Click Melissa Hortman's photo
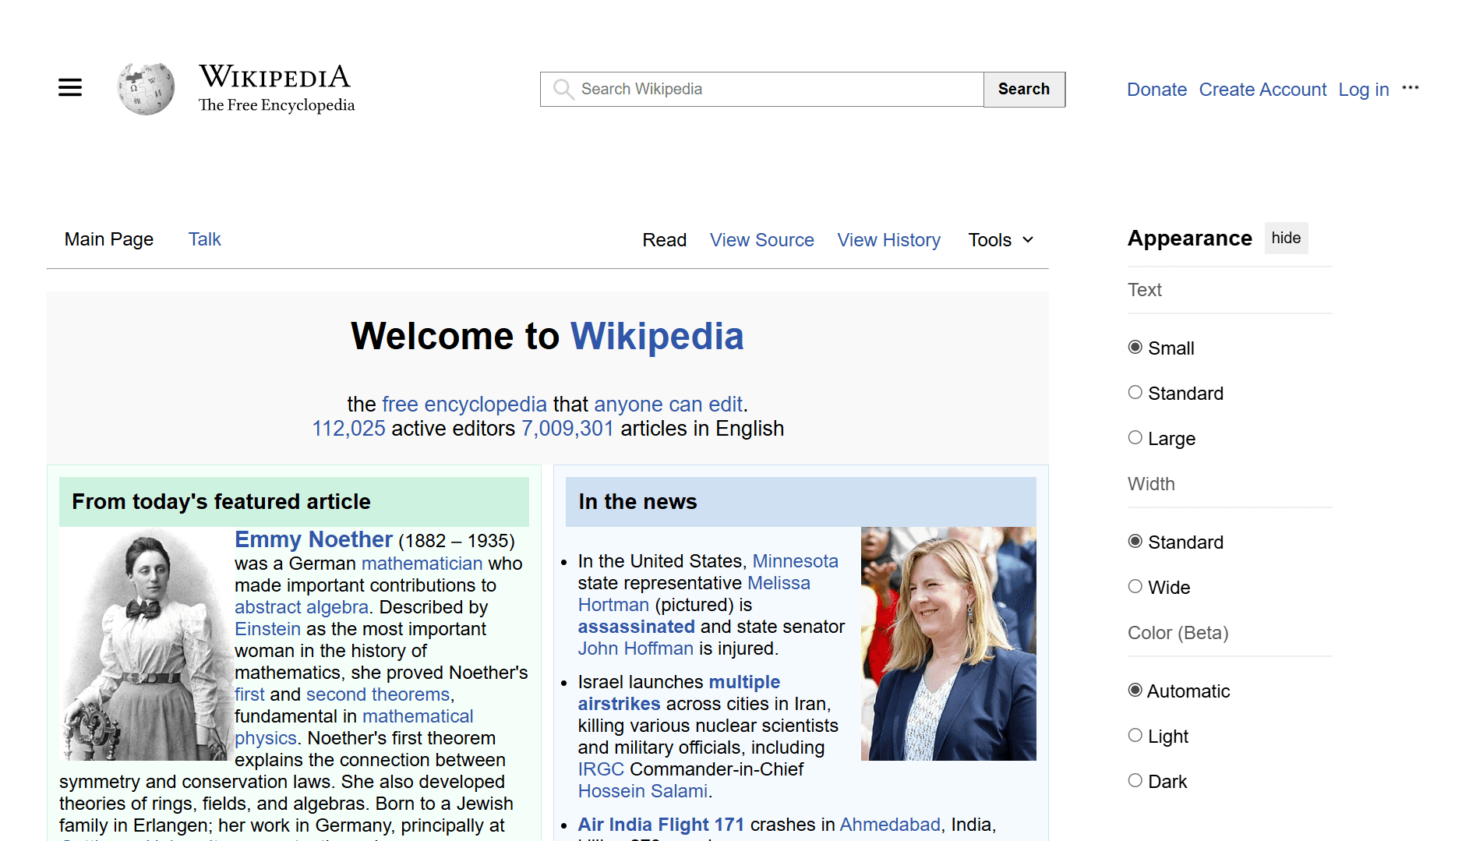Viewport: 1476px width, 841px height. click(948, 644)
